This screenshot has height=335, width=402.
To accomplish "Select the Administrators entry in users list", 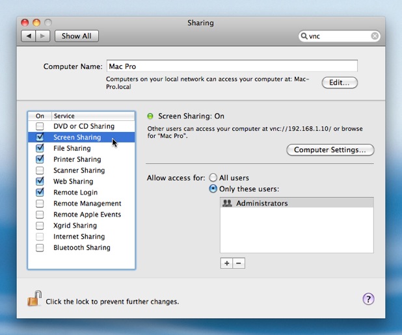I will (297, 203).
